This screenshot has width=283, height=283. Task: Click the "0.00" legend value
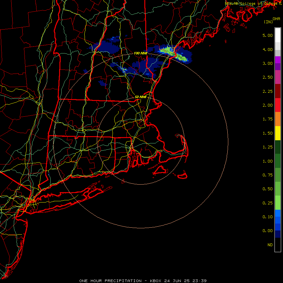pos(268,231)
